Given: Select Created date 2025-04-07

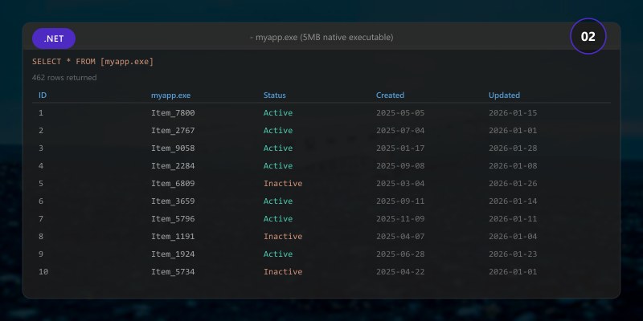Looking at the screenshot, I should coord(400,236).
